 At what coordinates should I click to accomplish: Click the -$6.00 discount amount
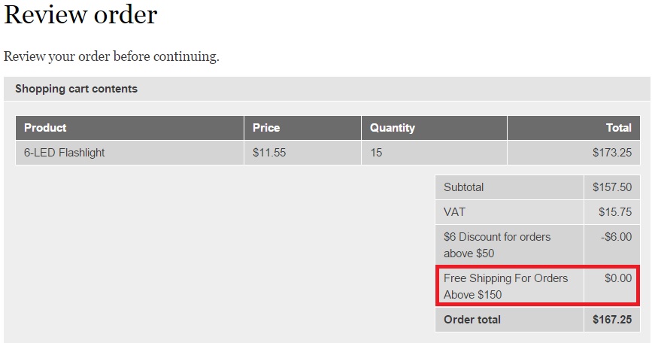pyautogui.click(x=616, y=237)
